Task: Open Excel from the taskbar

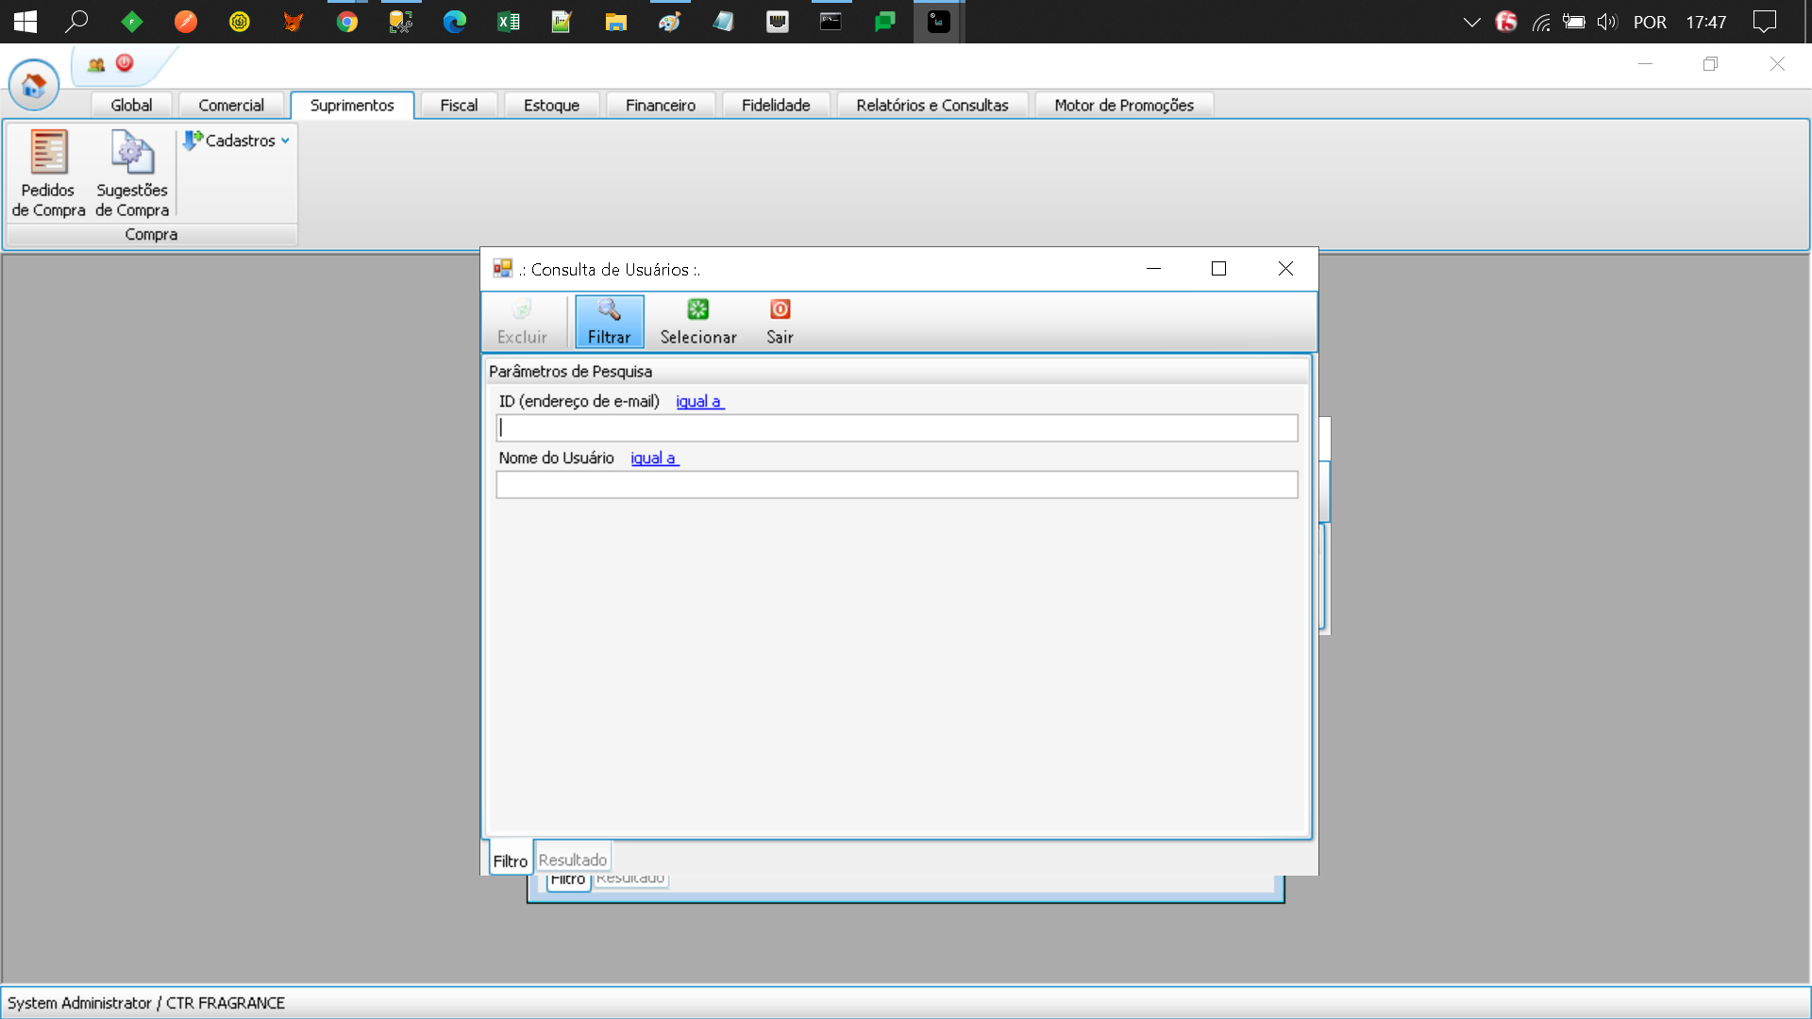Action: click(x=509, y=22)
